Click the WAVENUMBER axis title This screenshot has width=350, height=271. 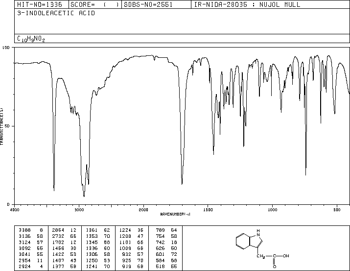[x=175, y=214]
